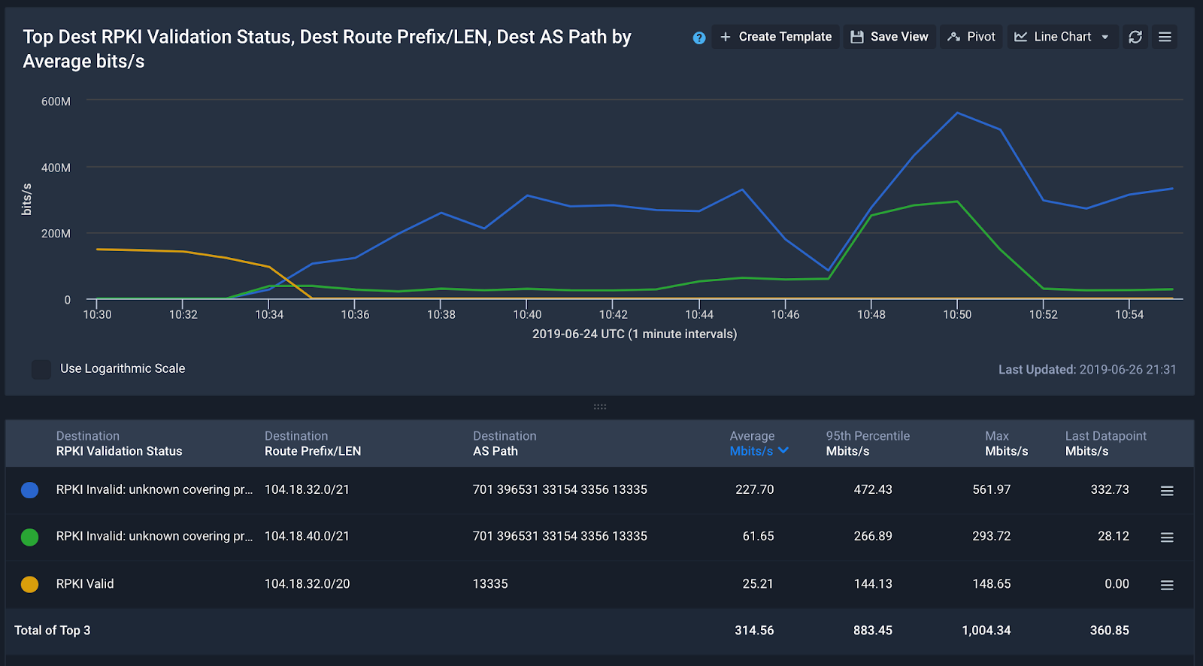Screen dimensions: 1203x666
Task: Click the Save View disk icon
Action: 856,37
